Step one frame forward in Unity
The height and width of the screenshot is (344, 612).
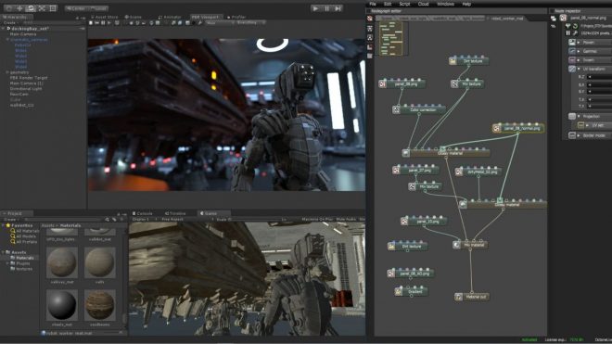338,8
